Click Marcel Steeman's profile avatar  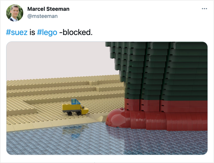tap(15, 13)
